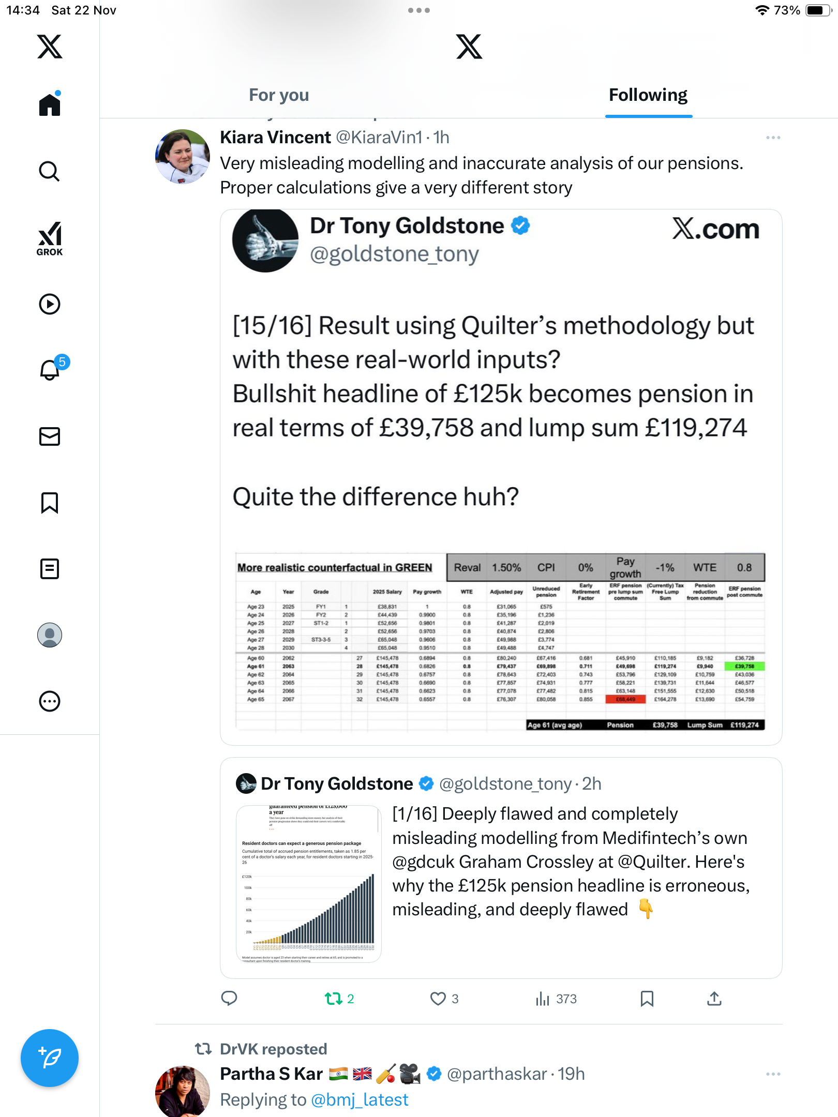The height and width of the screenshot is (1117, 838).
Task: Repost Kiara Vincent's post
Action: tap(334, 999)
